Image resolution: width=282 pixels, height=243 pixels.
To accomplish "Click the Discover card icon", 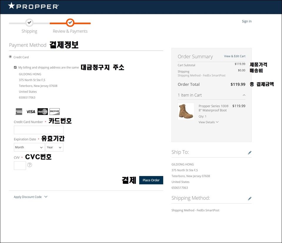I will [x=55, y=112].
